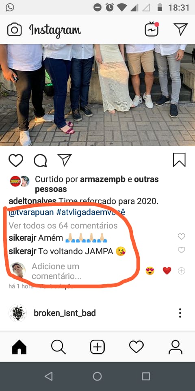Open the @tvarapuan mention link
This screenshot has height=391, width=195.
click(31, 213)
